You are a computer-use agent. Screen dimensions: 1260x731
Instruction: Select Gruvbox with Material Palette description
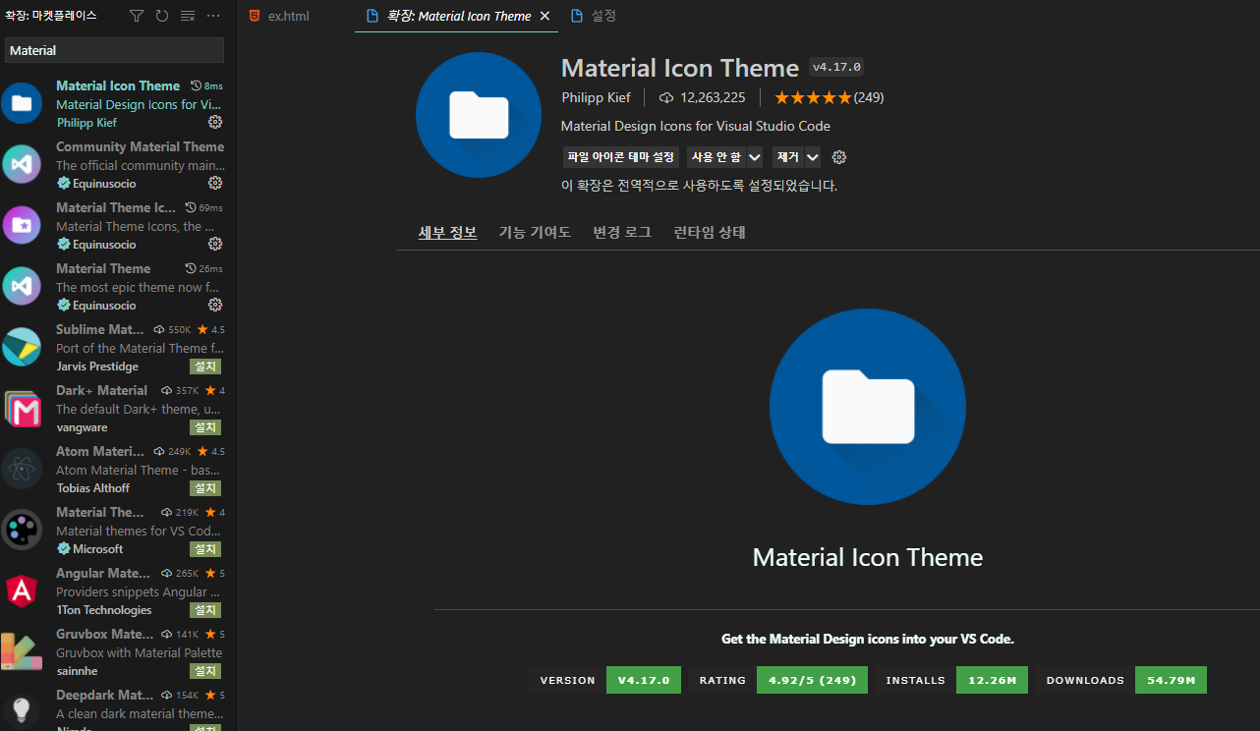tap(139, 652)
